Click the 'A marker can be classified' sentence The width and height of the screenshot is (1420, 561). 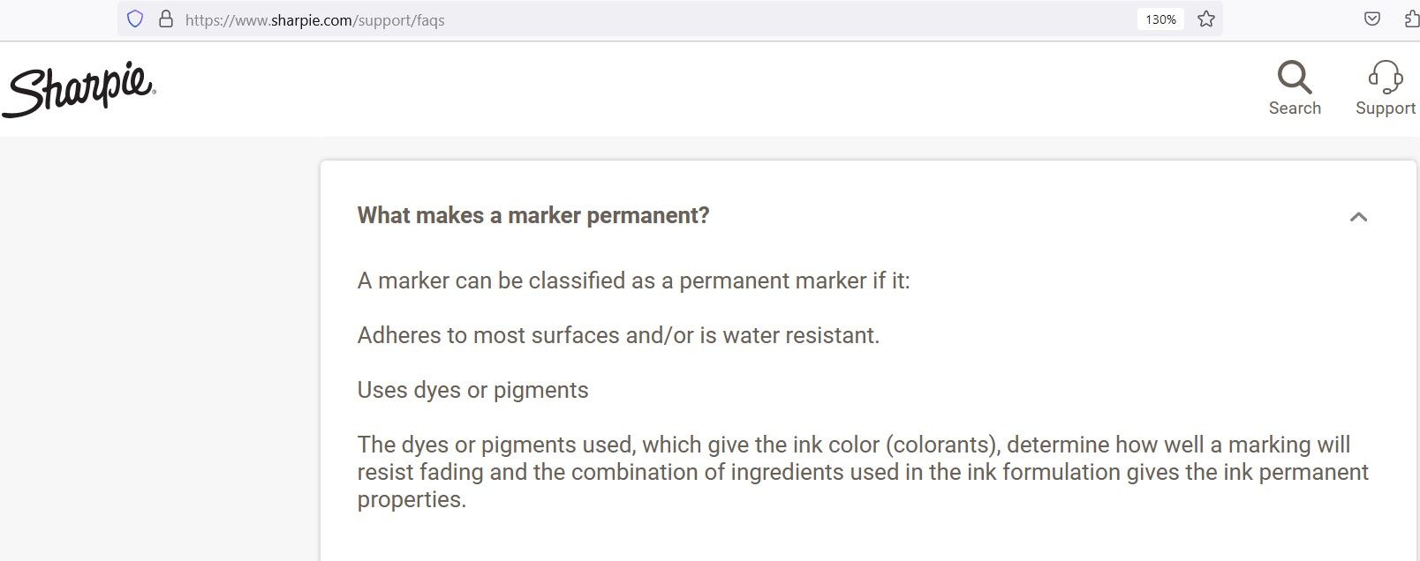click(x=633, y=281)
